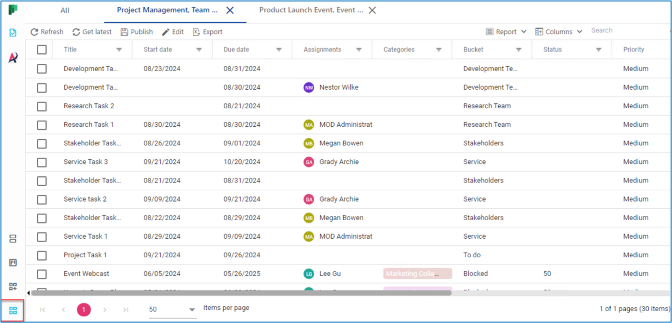
Task: Click the Refresh icon on the toolbar
Action: (x=34, y=32)
